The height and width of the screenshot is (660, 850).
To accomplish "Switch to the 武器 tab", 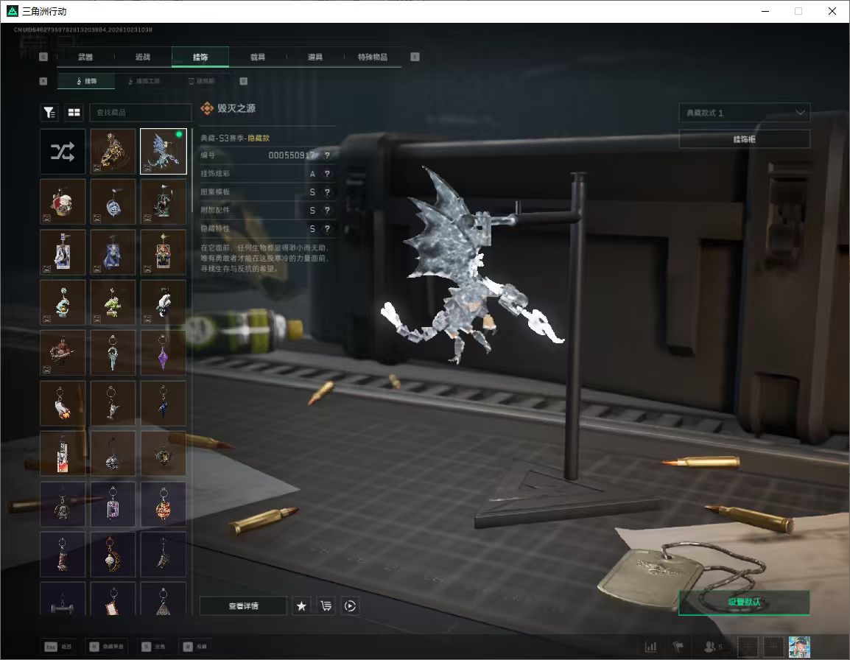I will tap(85, 57).
